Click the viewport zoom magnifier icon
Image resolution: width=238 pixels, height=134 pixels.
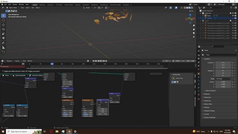tap(194, 26)
